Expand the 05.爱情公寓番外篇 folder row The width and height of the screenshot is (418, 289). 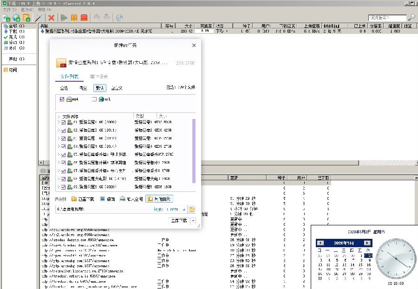59,154
